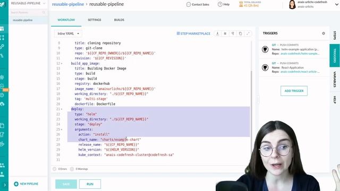Screen dimensions: 340x191
Task: Click the chart_name 'charts/example-chart' value
Action: point(121,140)
